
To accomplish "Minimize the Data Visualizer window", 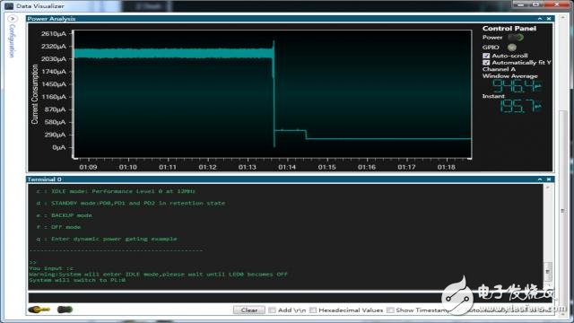I will tap(521, 4).
